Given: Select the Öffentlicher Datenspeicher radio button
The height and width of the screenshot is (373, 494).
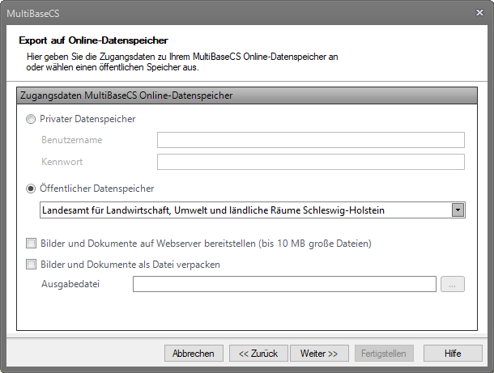Looking at the screenshot, I should [31, 189].
